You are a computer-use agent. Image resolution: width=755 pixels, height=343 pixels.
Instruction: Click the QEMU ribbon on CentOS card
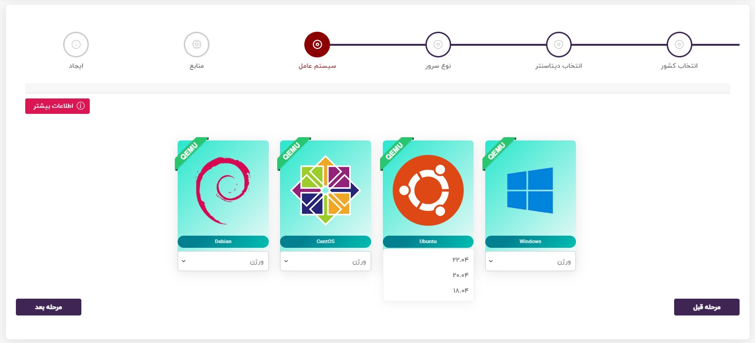click(293, 152)
